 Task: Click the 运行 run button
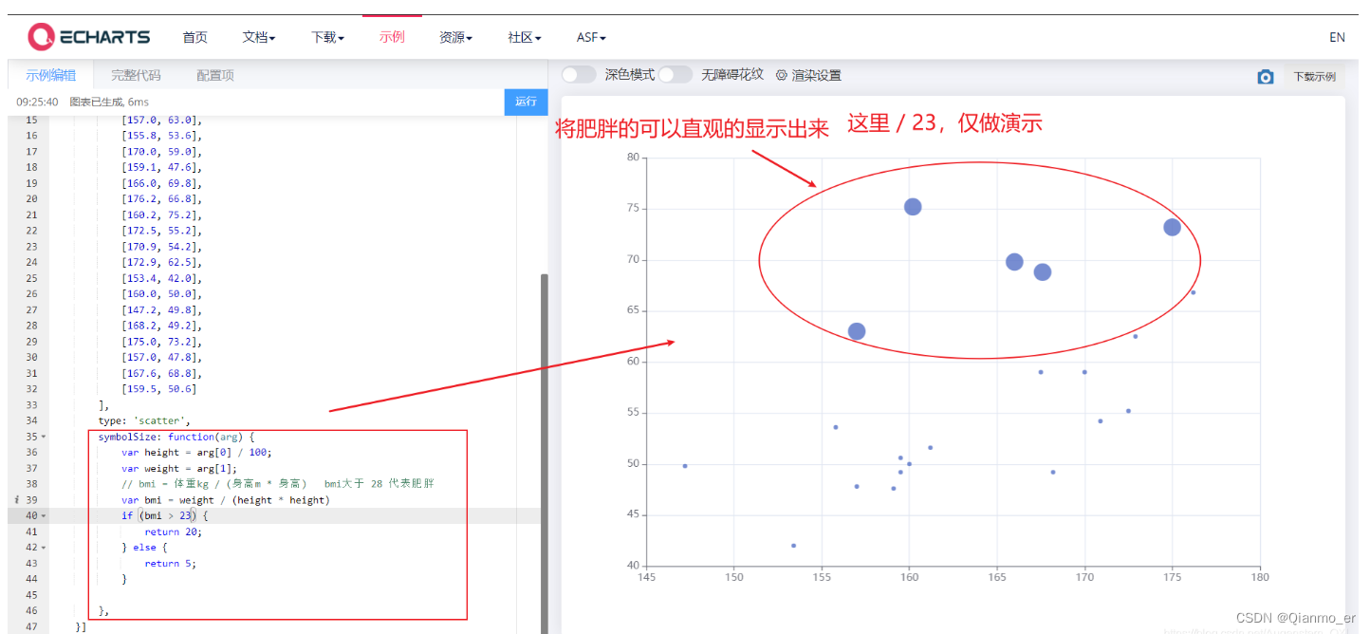tap(527, 102)
